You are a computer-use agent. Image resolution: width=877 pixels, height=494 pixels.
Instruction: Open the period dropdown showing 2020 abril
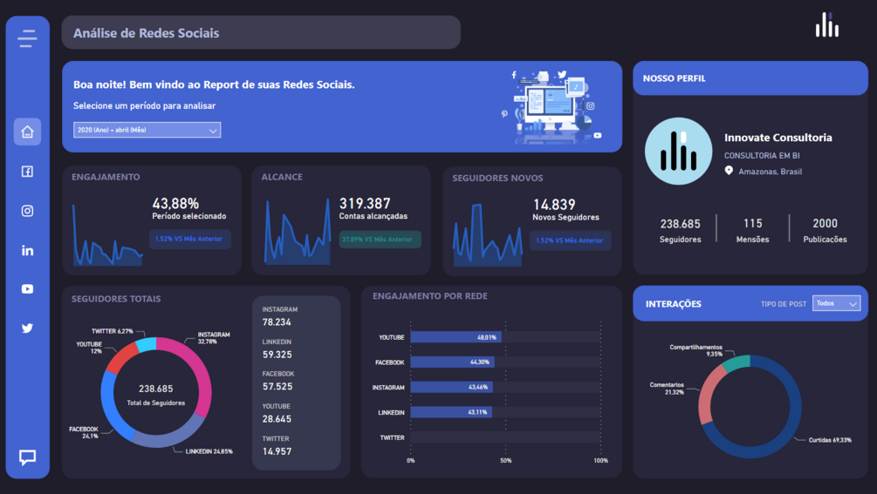(147, 130)
